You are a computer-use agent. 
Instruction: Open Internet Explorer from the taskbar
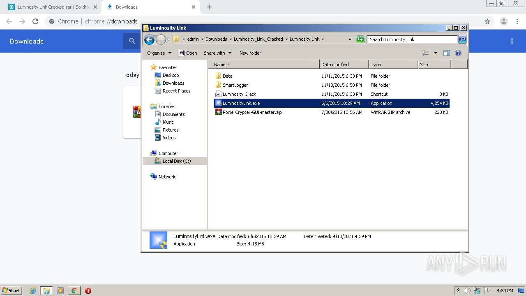(32, 291)
